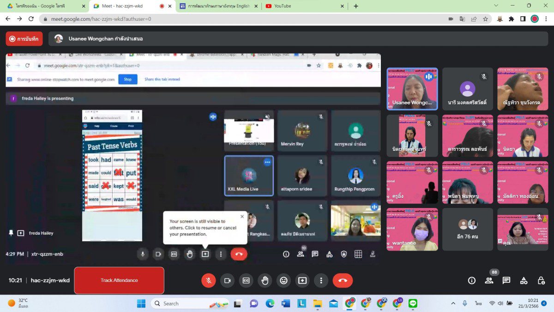
Task: Raise hand in the bottom Meet bar
Action: pyautogui.click(x=265, y=280)
